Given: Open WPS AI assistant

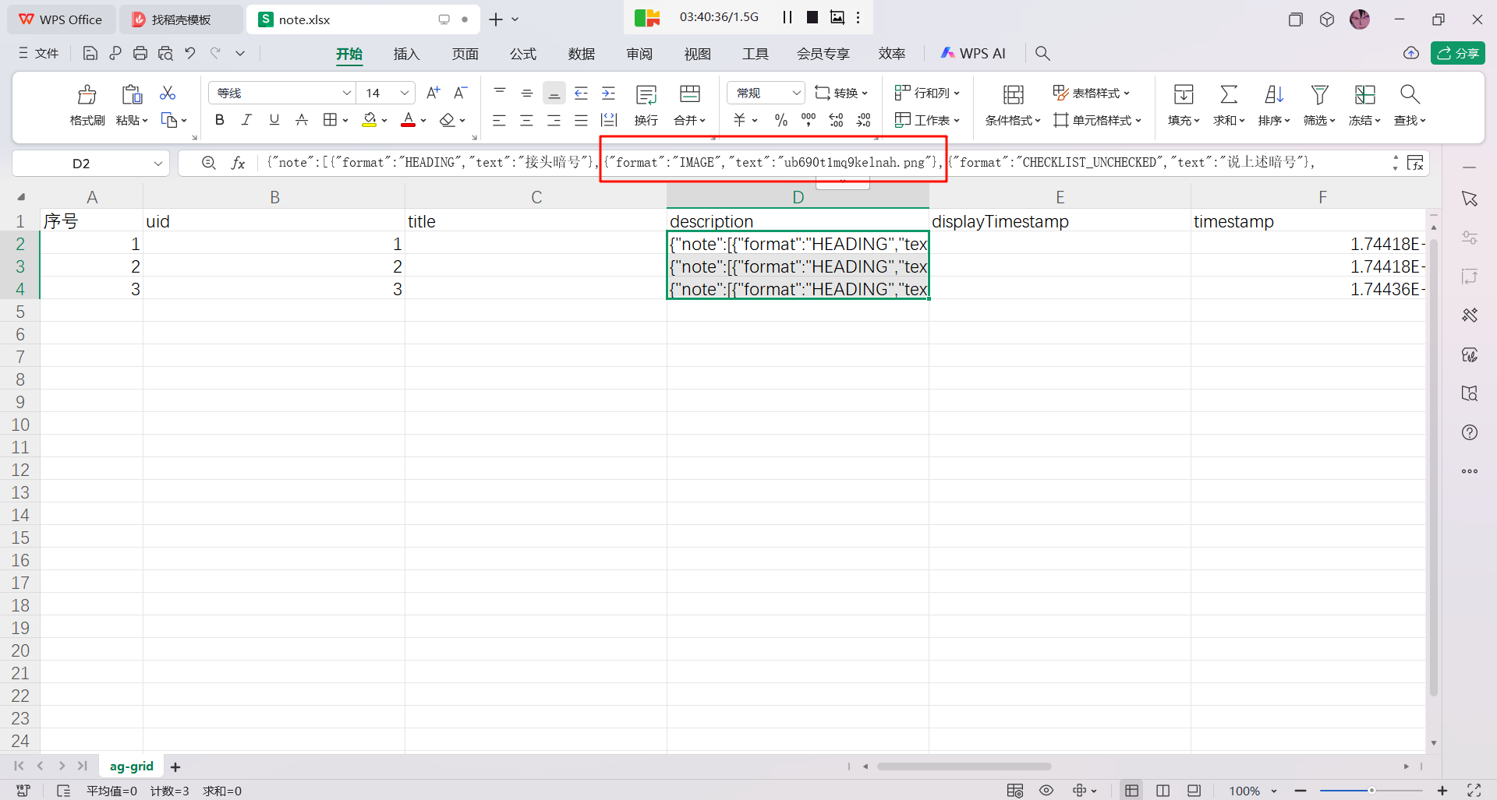Looking at the screenshot, I should 973,53.
